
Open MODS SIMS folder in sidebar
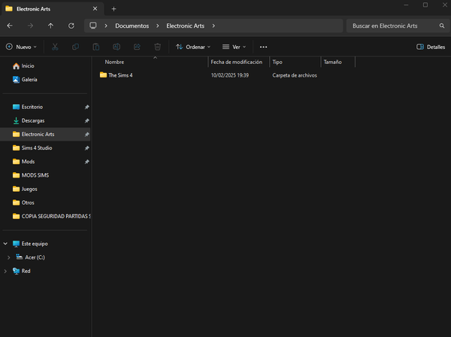35,175
